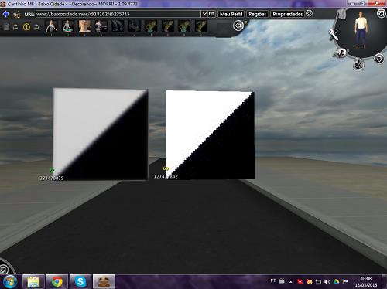The image size is (387, 289).
Task: Click the circular left-arrow icon on pose bar
Action: (x=238, y=25)
